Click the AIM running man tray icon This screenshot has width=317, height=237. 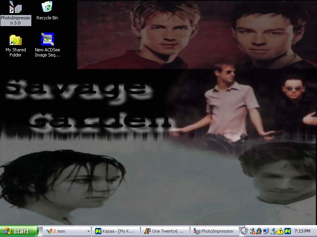(x=259, y=231)
